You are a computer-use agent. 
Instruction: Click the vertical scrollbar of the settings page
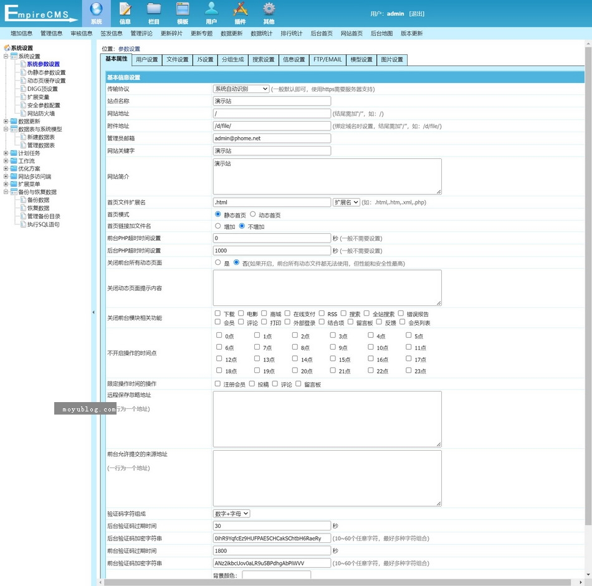point(588,286)
